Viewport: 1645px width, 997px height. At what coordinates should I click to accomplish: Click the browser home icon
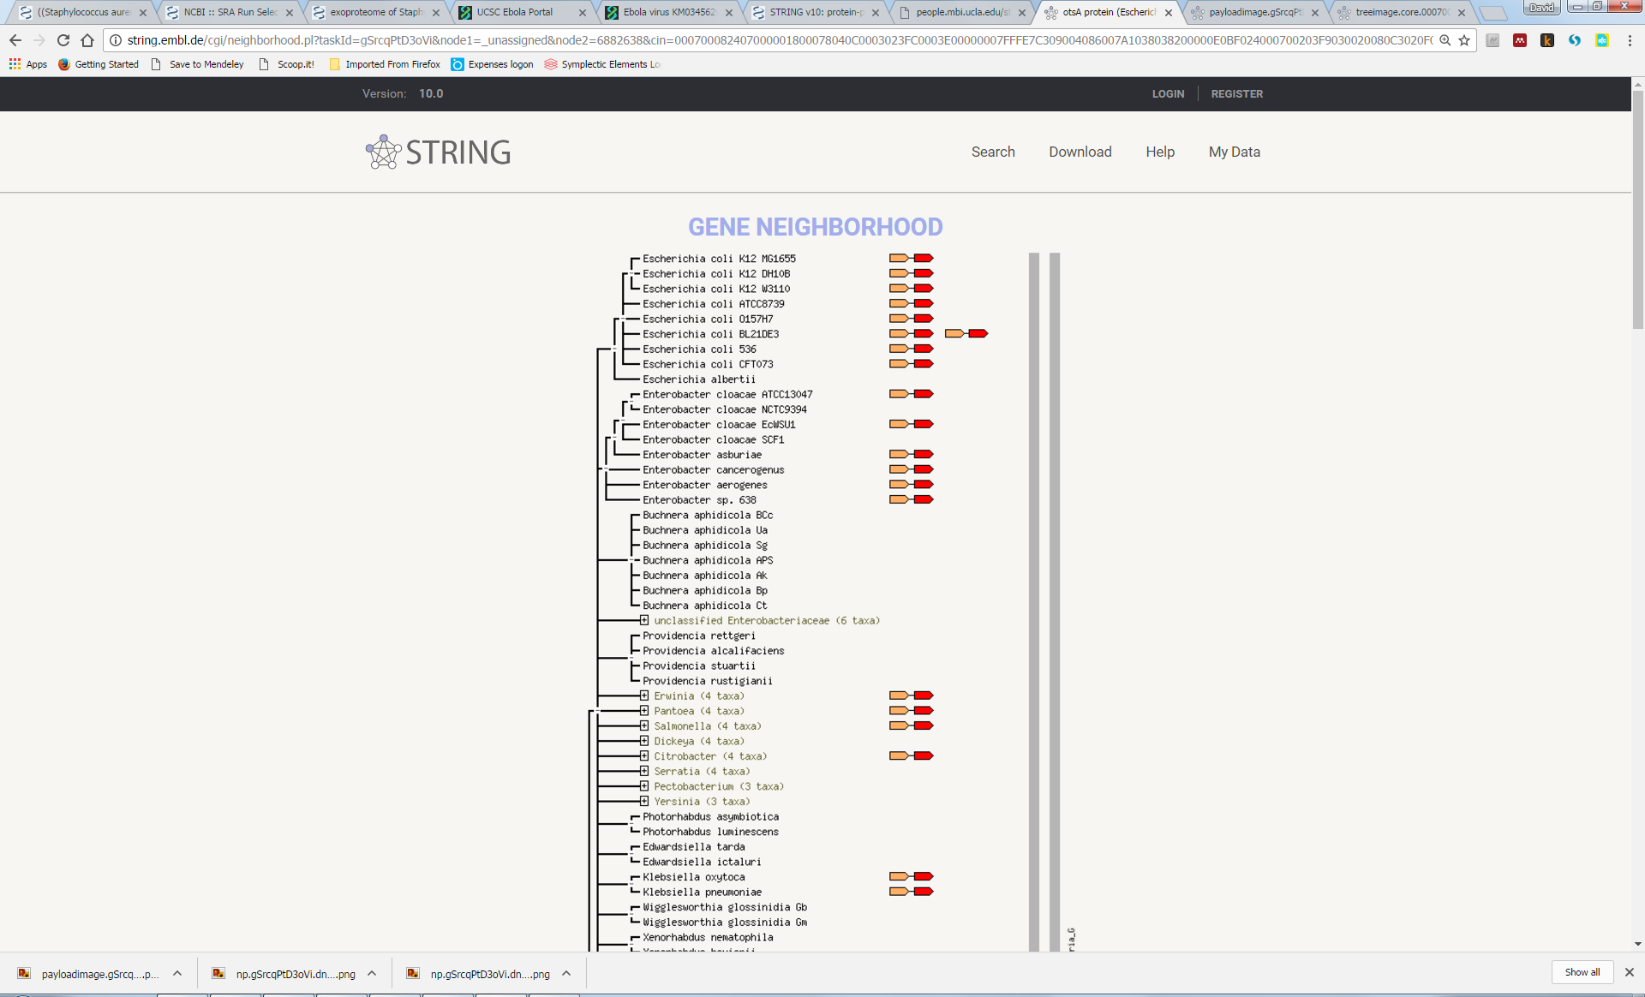87,40
